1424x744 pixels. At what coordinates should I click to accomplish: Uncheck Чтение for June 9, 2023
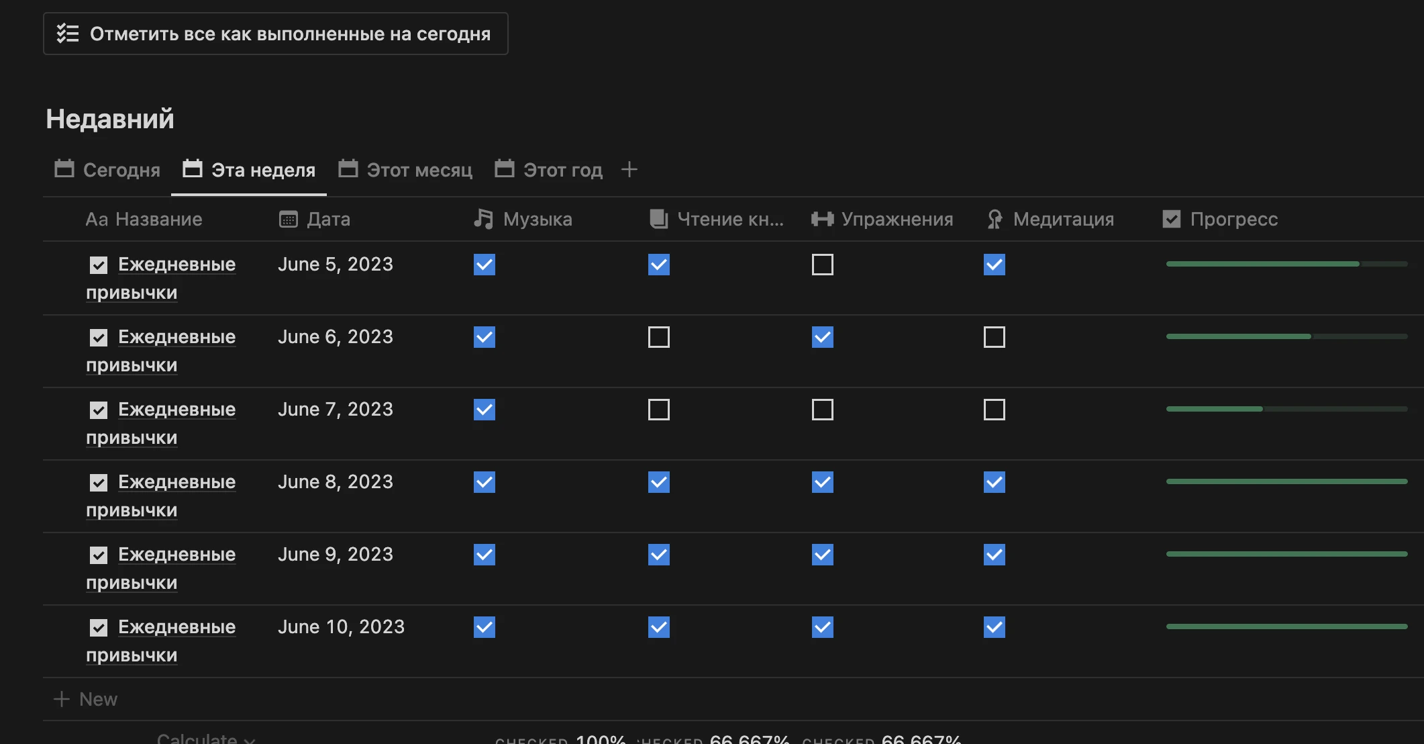(659, 555)
